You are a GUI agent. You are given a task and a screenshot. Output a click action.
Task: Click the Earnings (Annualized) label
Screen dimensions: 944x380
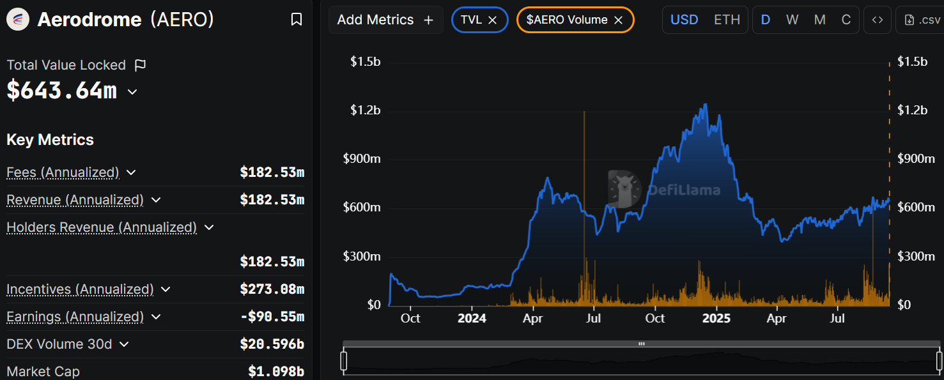(x=75, y=317)
